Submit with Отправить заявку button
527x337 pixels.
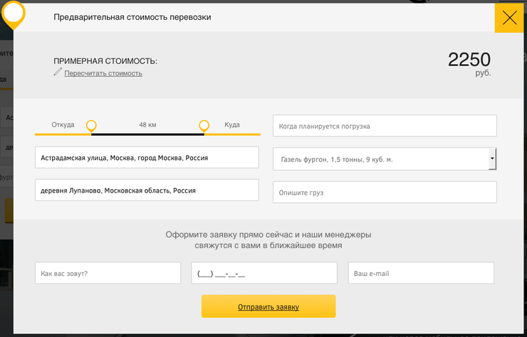268,306
